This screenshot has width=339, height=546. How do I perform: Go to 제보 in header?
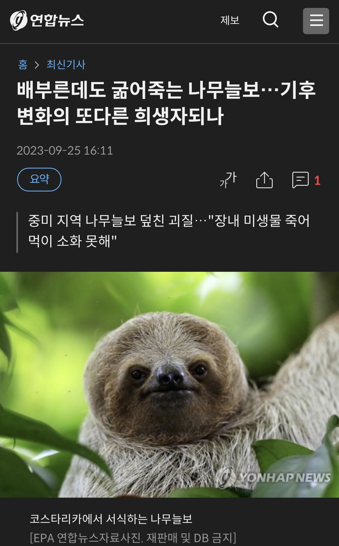[x=230, y=20]
